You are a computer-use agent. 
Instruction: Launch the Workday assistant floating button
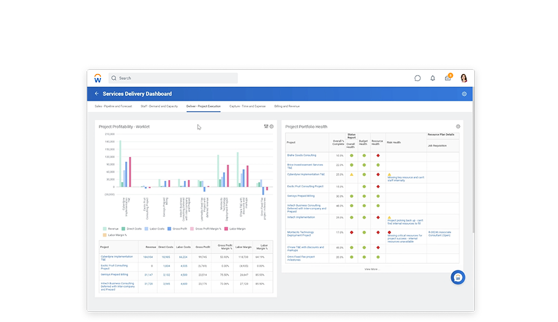(458, 277)
